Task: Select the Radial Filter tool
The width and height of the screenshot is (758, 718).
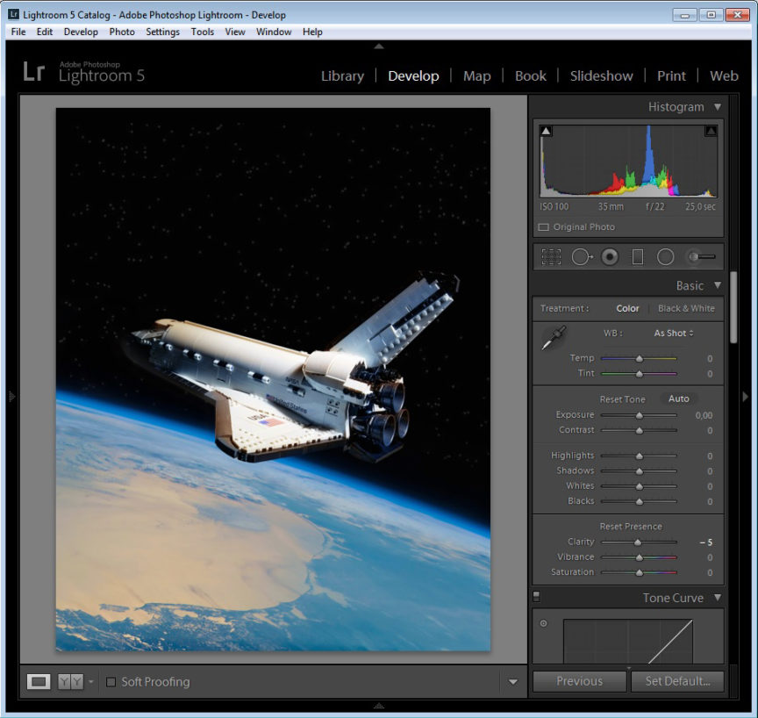Action: coord(666,257)
